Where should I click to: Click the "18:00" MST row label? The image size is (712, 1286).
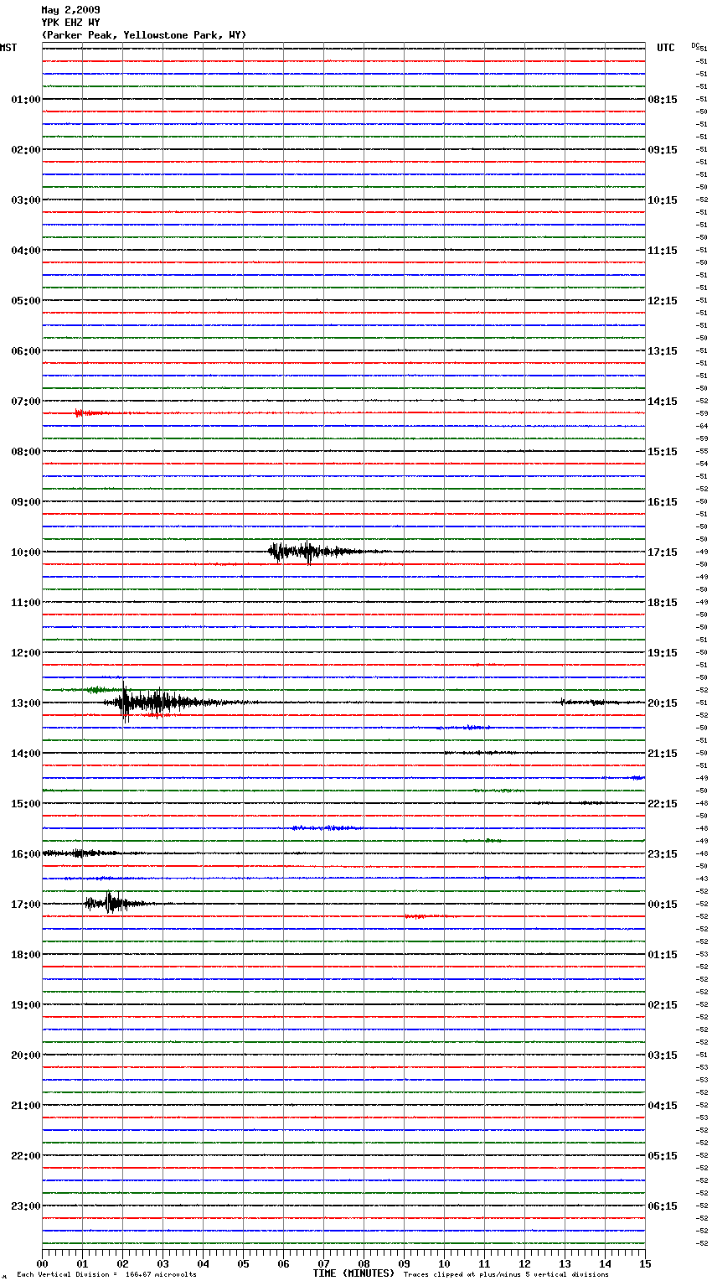pos(26,955)
